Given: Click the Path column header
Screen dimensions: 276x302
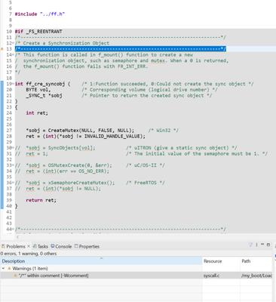Looking at the screenshot, I should 256,261.
